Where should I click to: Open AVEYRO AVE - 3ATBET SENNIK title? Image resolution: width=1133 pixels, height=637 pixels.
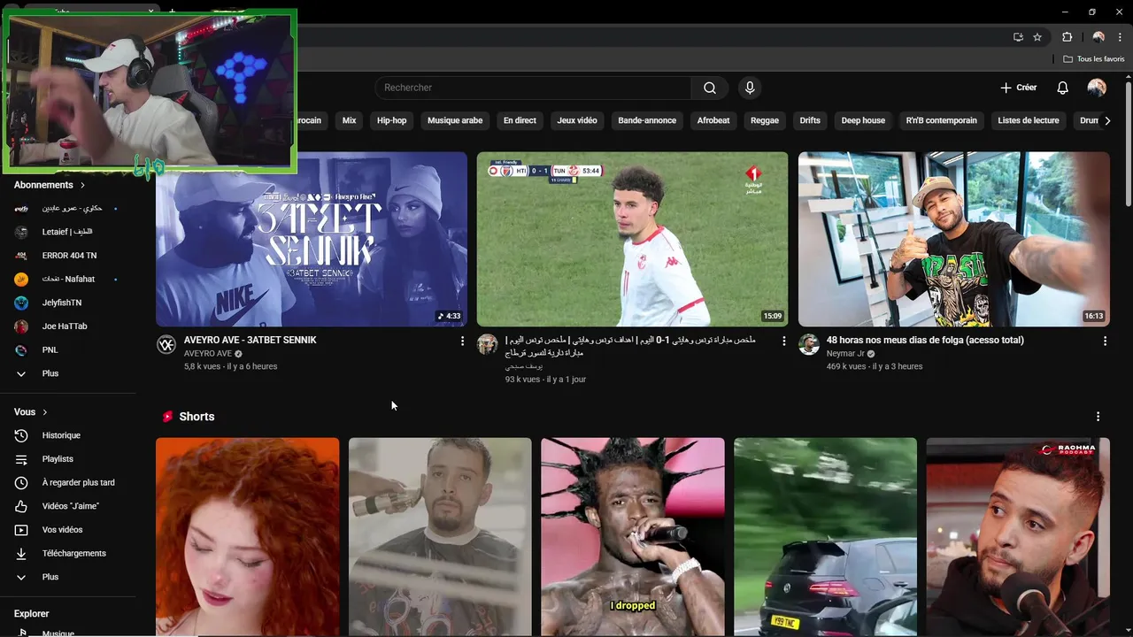[x=250, y=340]
